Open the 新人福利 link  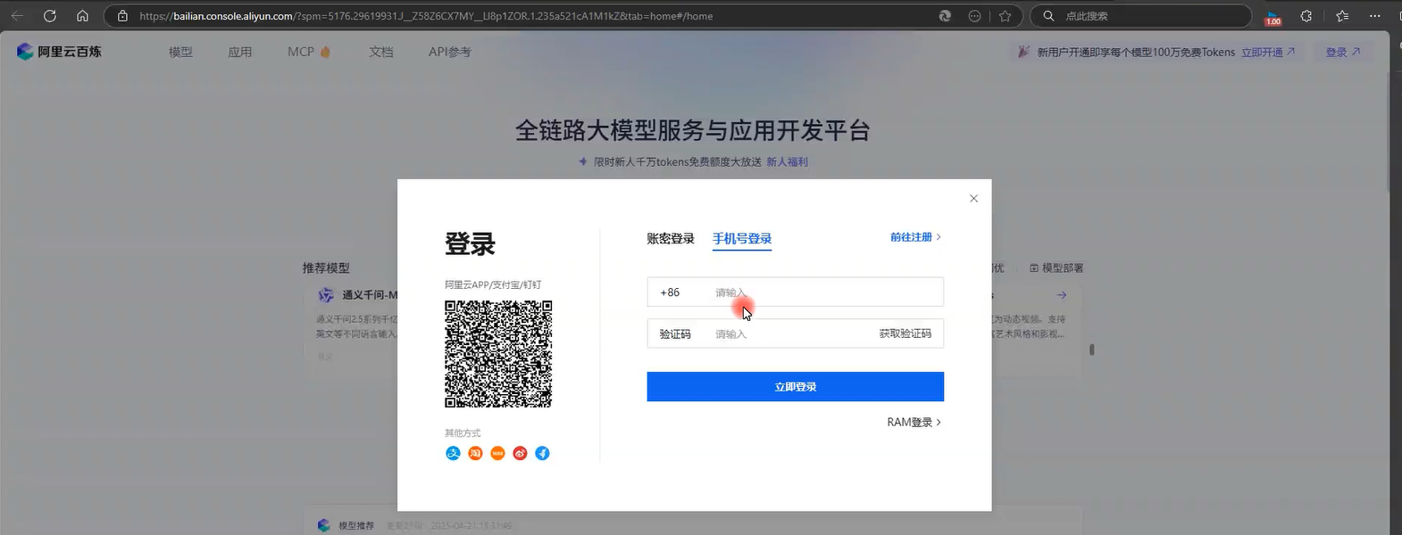(787, 161)
